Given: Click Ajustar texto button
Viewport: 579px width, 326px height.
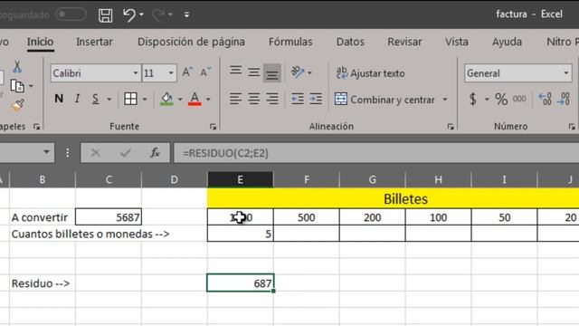Looking at the screenshot, I should point(370,72).
